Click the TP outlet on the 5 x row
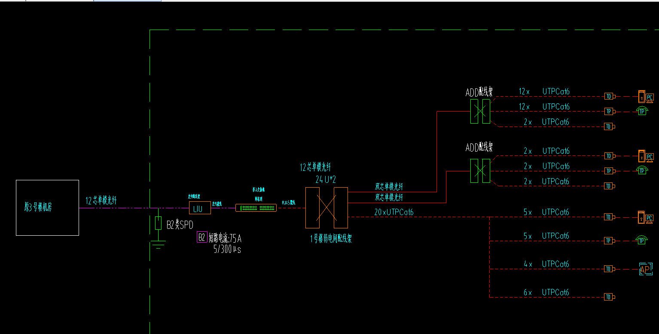This screenshot has width=659, height=334. click(610, 240)
